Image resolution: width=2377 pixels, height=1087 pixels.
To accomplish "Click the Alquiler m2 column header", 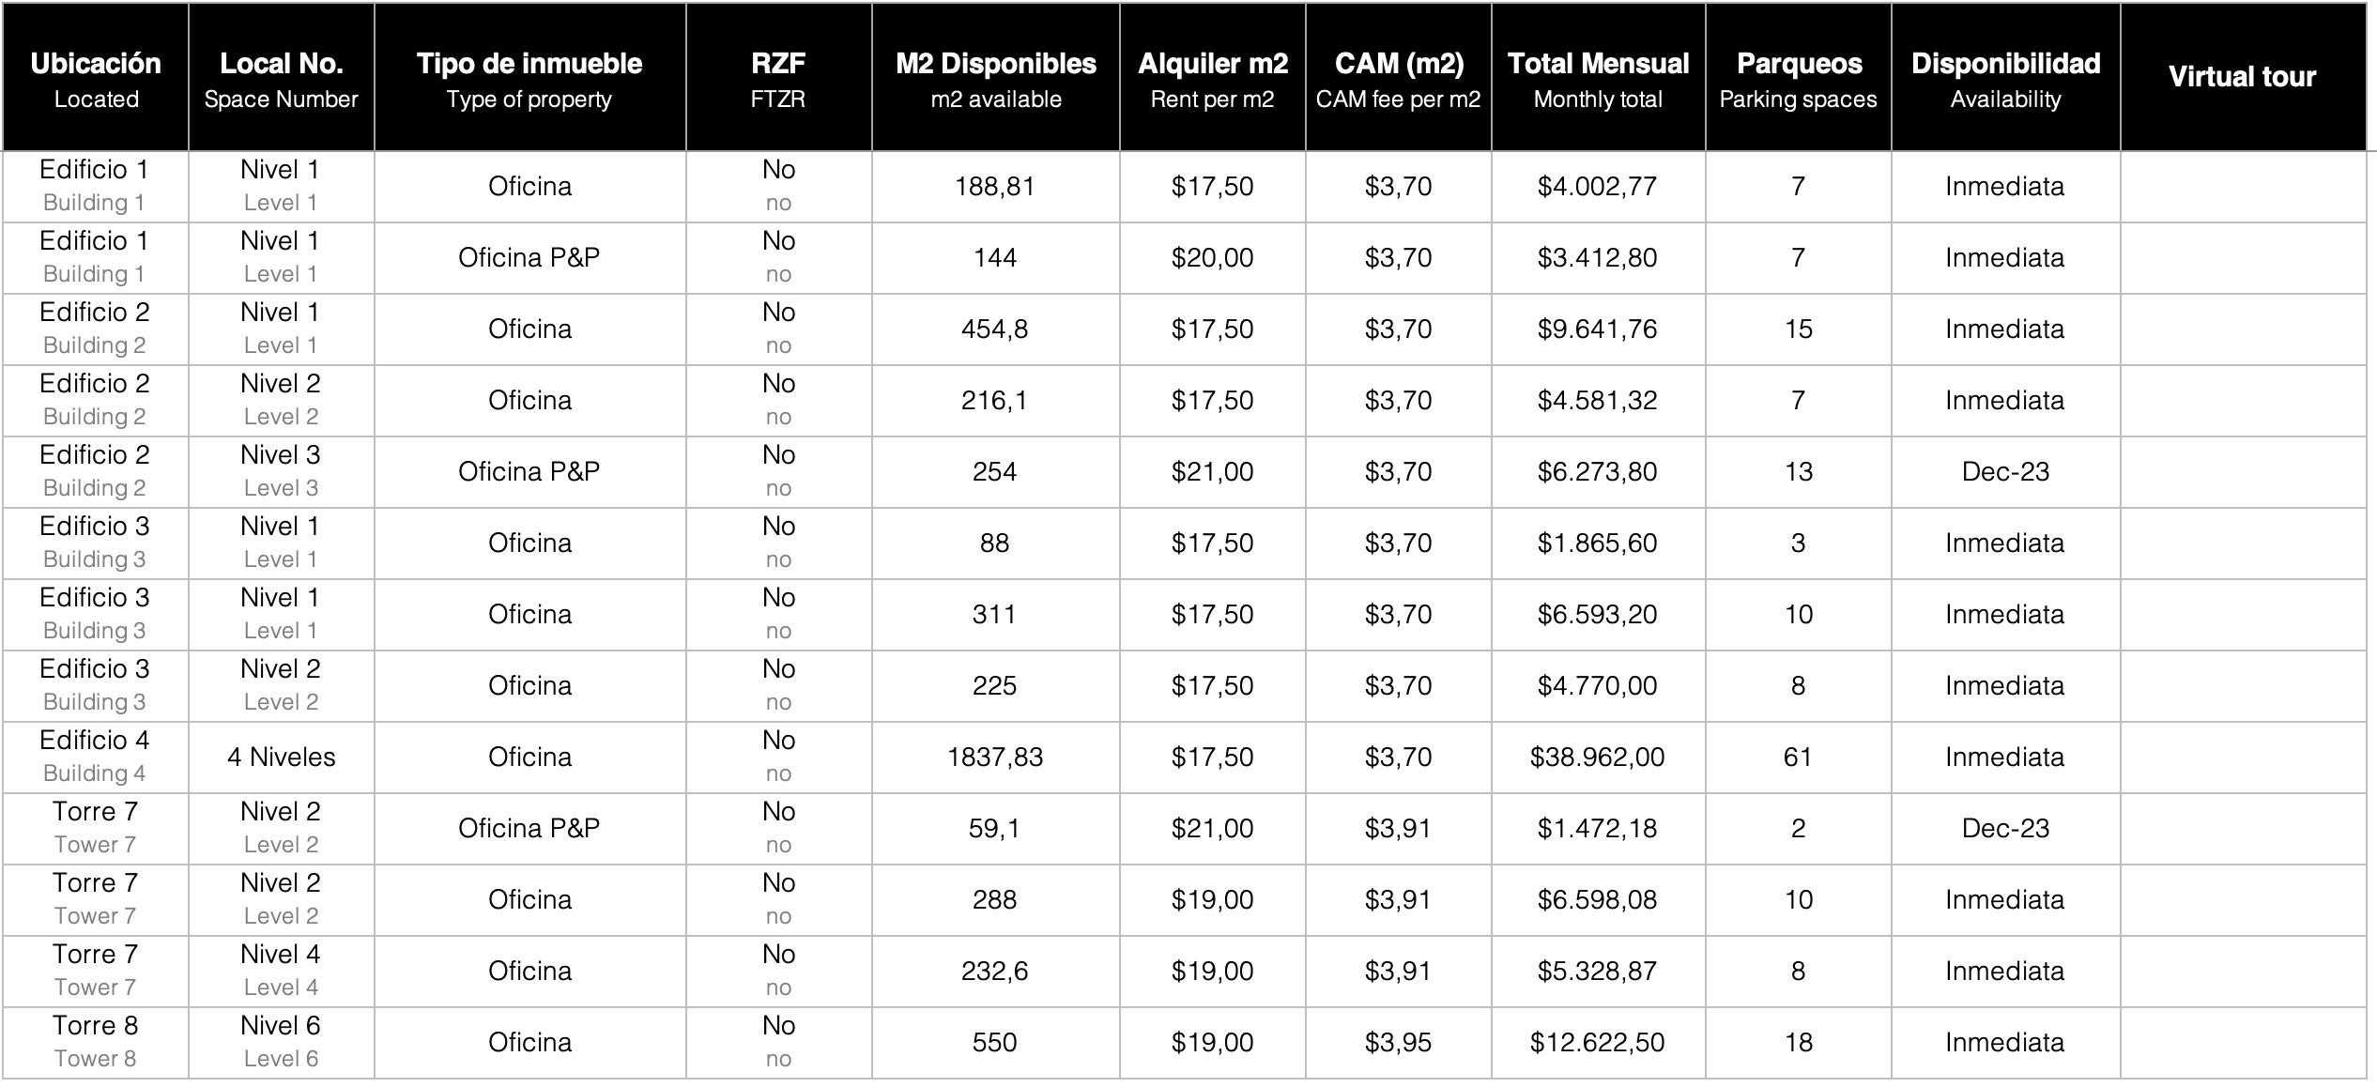I will 1212,78.
